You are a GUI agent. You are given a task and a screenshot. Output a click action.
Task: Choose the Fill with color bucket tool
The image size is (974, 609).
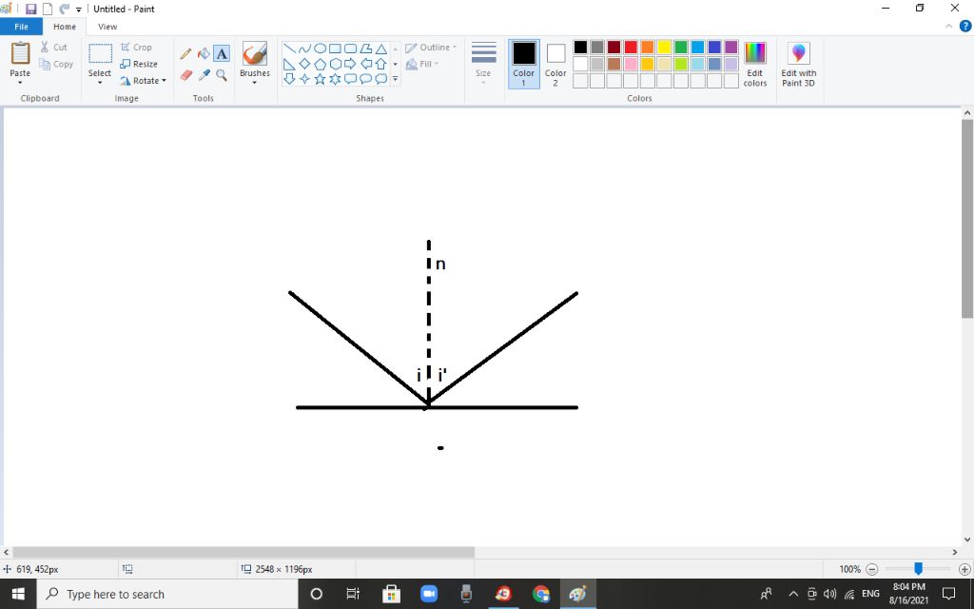204,54
